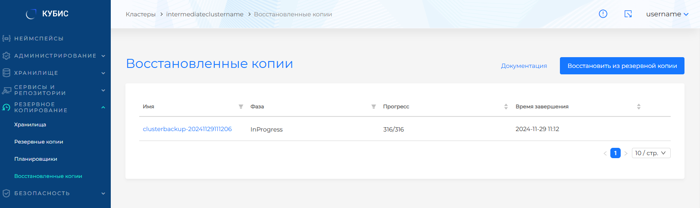The image size is (700, 208).
Task: Open the Документация link
Action: pyautogui.click(x=524, y=66)
